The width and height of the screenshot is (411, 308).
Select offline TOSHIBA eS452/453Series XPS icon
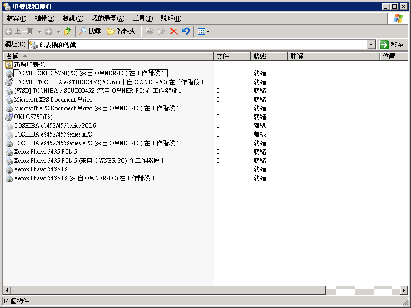[9, 134]
